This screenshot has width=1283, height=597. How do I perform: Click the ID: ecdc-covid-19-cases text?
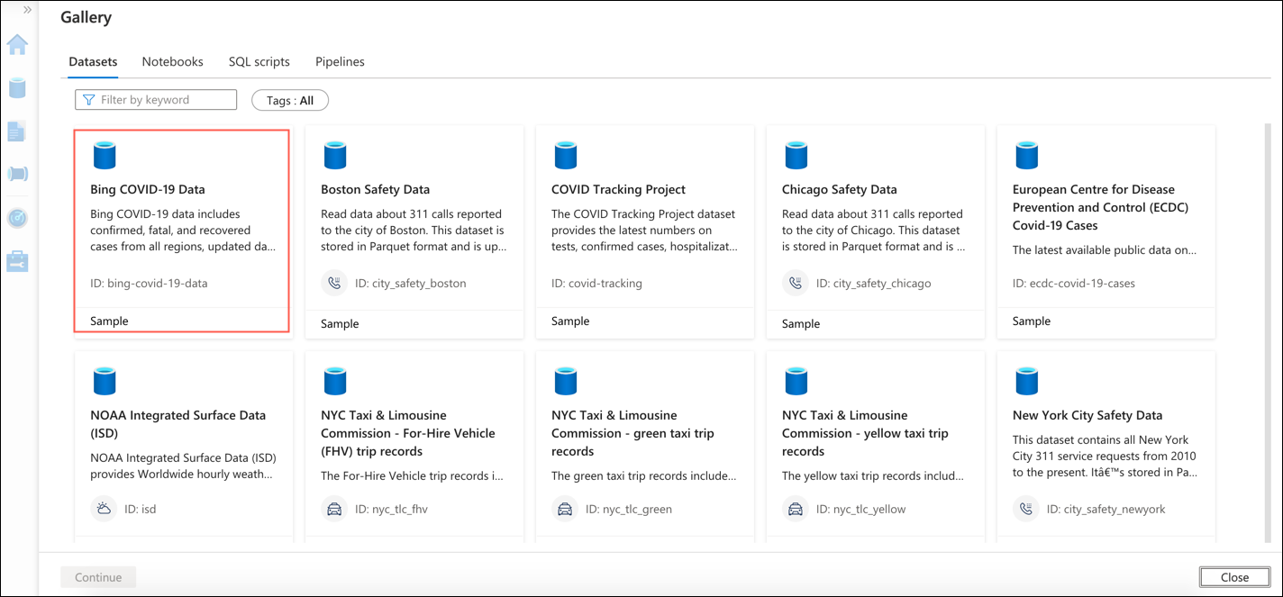[1074, 284]
